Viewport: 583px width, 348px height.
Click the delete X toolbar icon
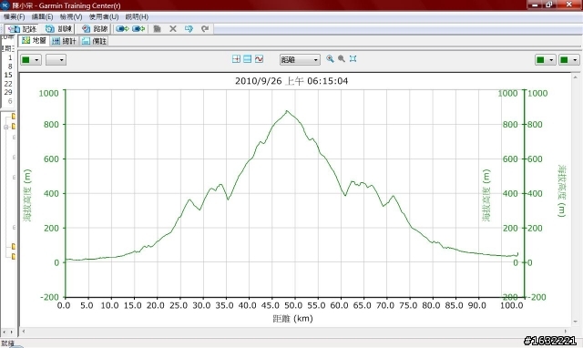(173, 28)
